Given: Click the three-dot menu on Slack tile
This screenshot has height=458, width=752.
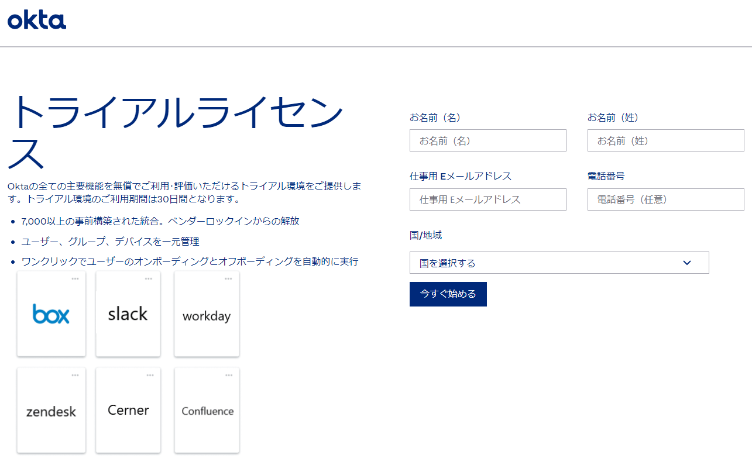Looking at the screenshot, I should [x=149, y=279].
